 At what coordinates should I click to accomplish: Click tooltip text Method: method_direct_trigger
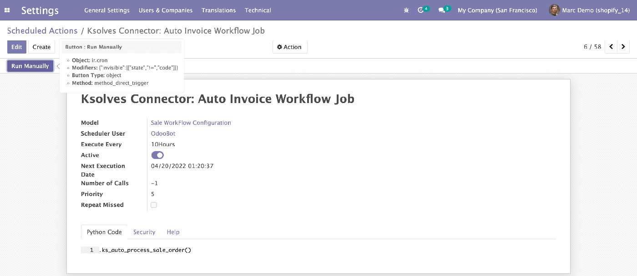110,83
